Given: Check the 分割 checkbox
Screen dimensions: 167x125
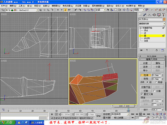Looking at the screenshot, I should [x=154, y=91].
